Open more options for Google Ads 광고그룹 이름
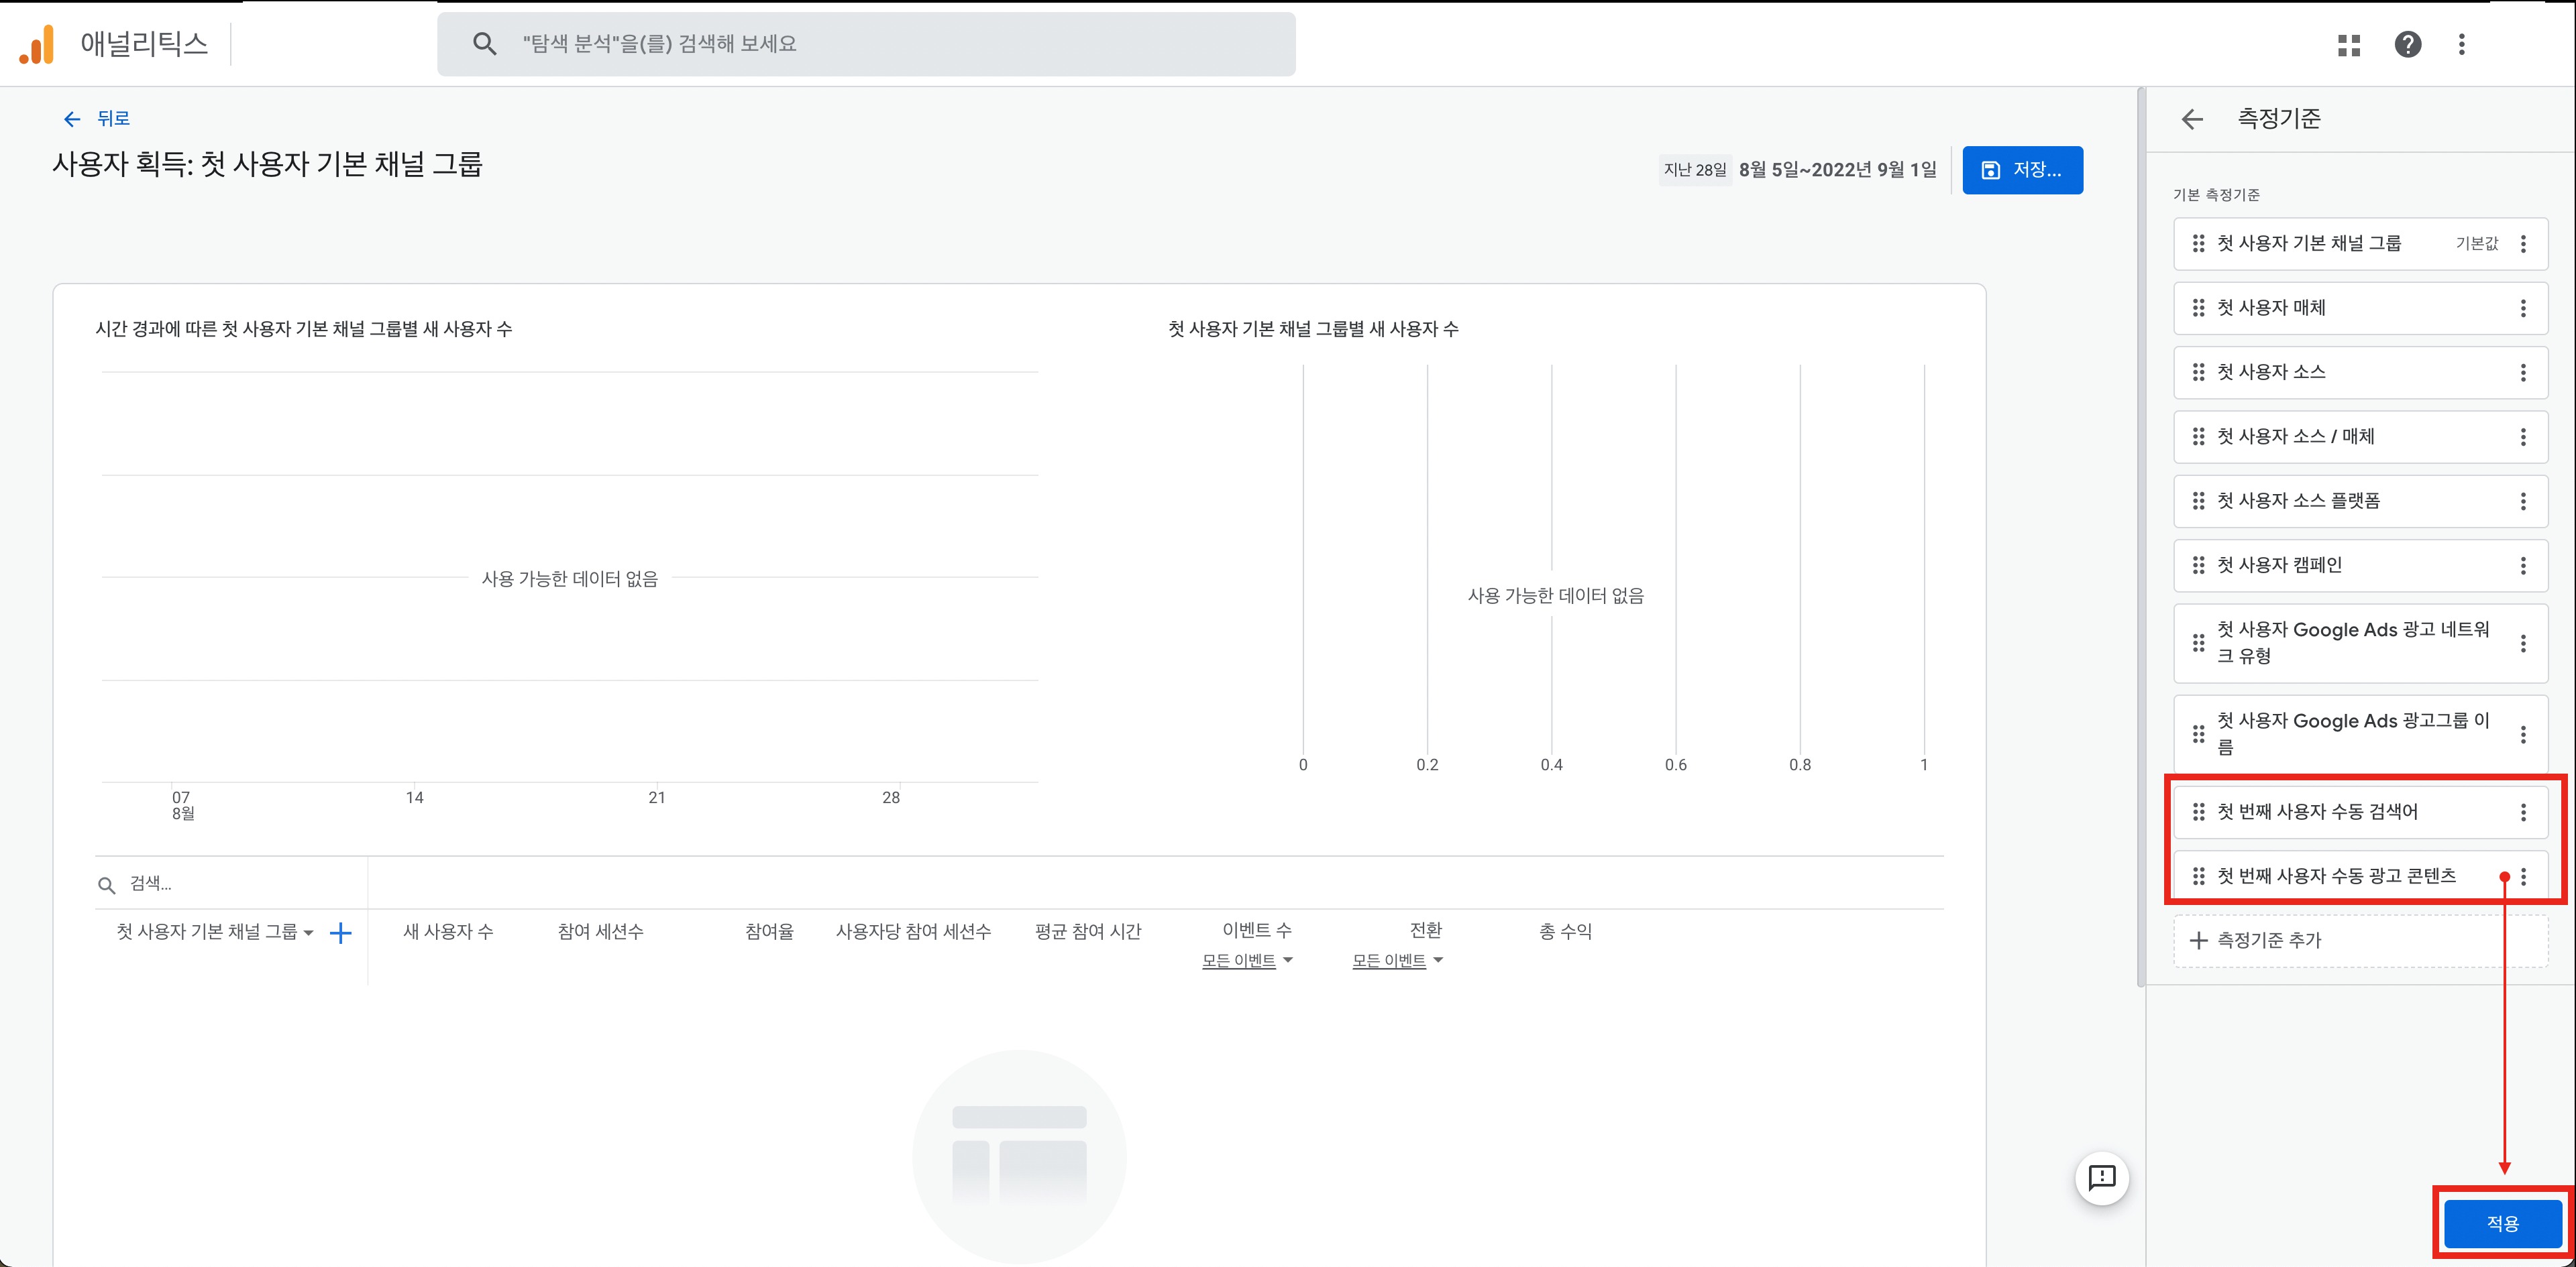This screenshot has width=2576, height=1267. [x=2523, y=735]
